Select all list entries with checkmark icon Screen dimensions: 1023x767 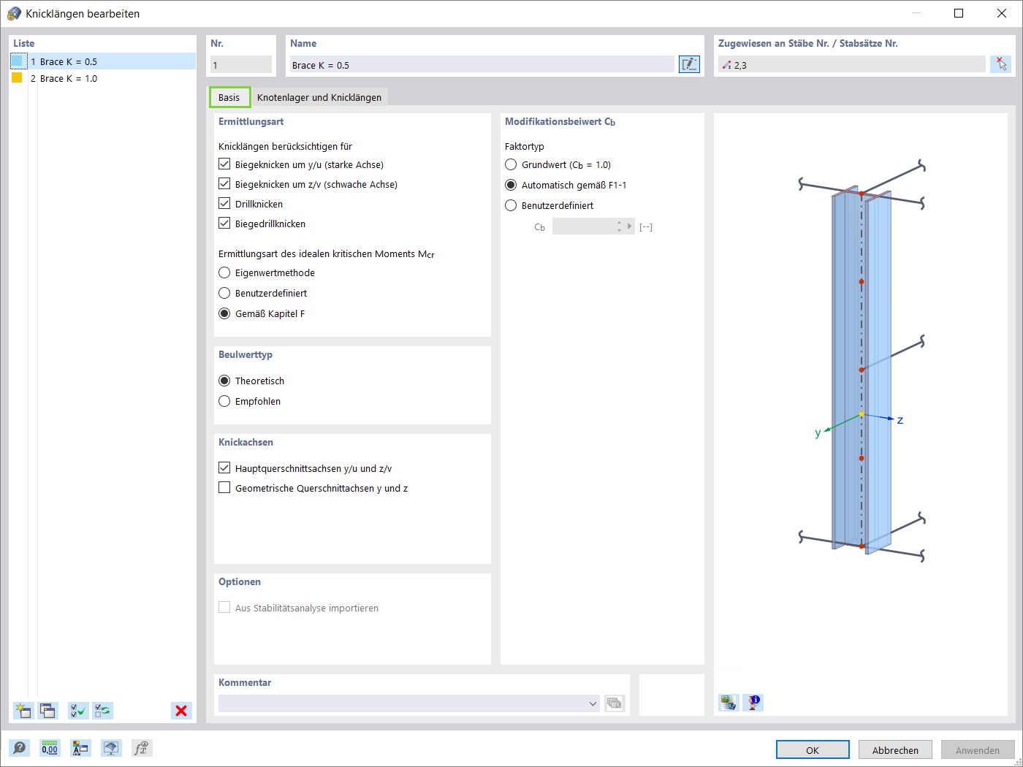coord(78,711)
